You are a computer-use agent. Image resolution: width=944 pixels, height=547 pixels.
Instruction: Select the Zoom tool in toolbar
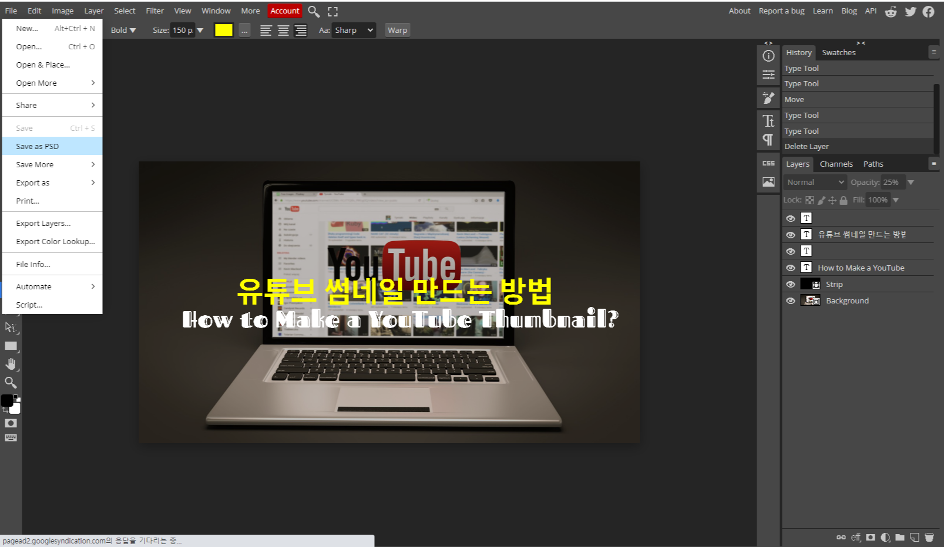pos(11,383)
